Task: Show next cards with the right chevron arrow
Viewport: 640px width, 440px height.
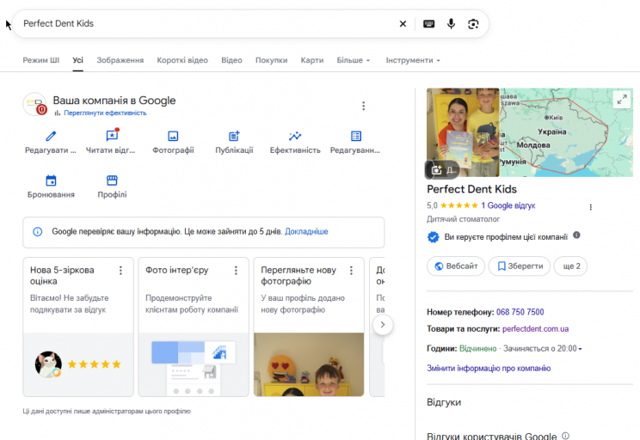Action: (x=383, y=325)
